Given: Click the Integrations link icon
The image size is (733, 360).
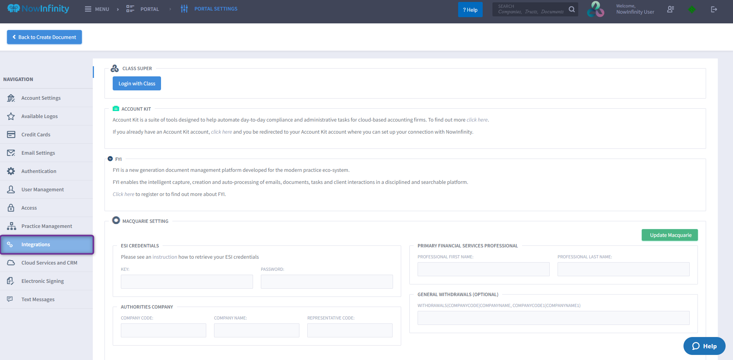Looking at the screenshot, I should coord(10,244).
